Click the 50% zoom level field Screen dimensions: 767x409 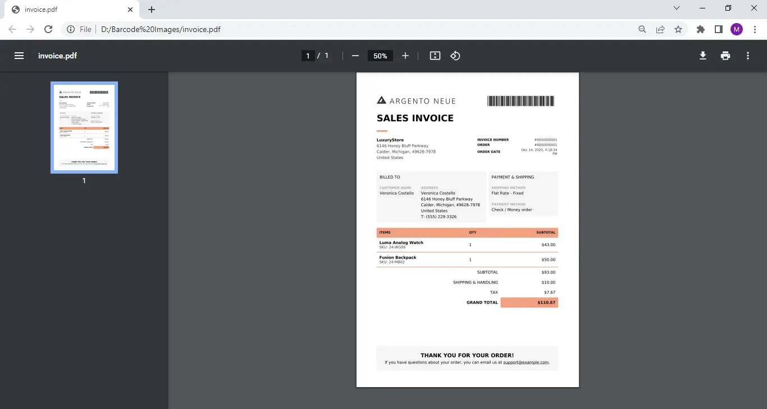point(380,56)
